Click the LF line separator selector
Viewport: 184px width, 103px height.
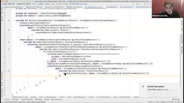click(x=154, y=102)
